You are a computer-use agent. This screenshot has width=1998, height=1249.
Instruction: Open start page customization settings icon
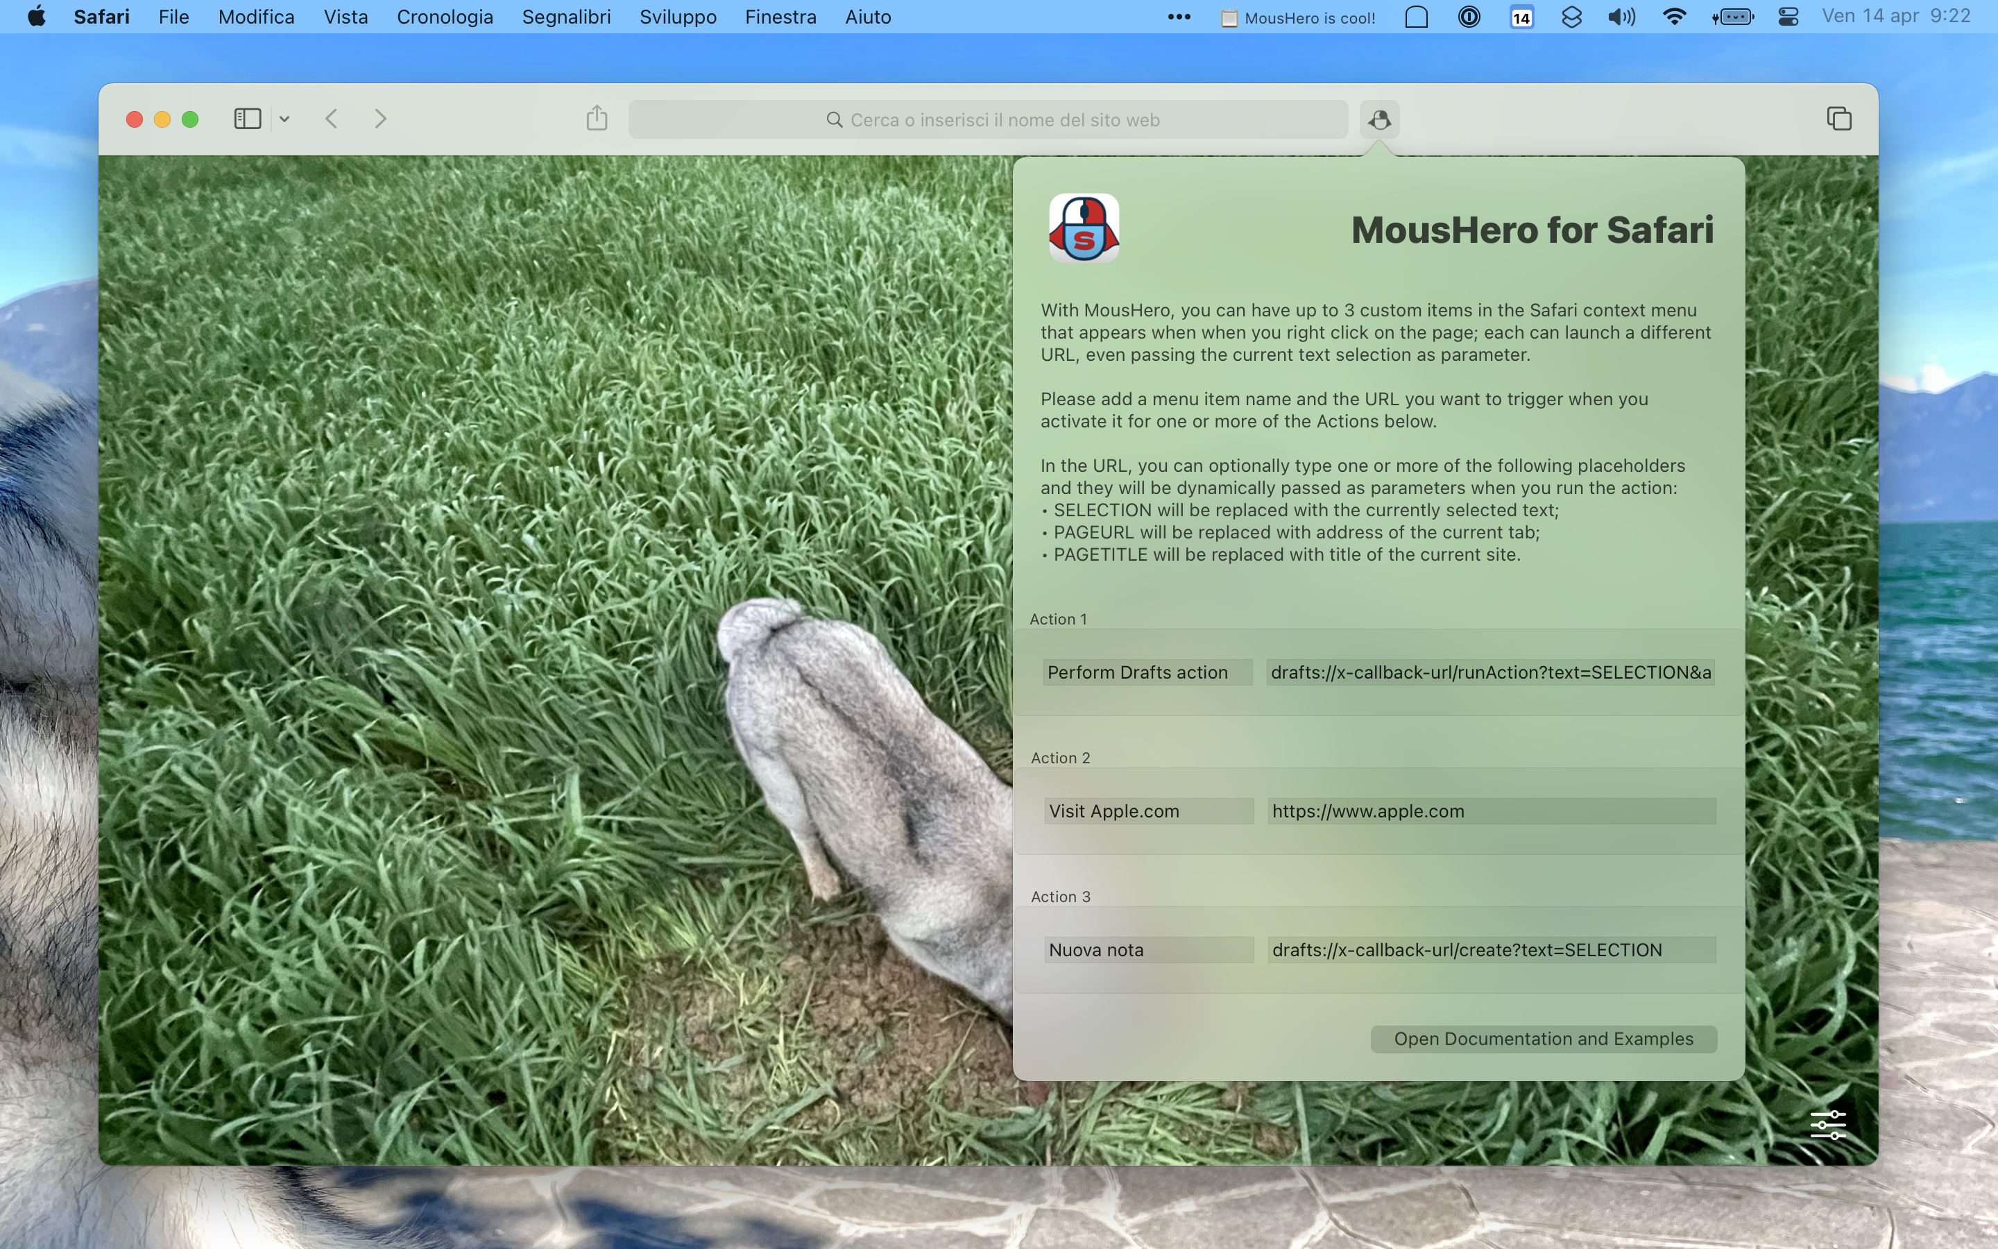point(1828,1124)
